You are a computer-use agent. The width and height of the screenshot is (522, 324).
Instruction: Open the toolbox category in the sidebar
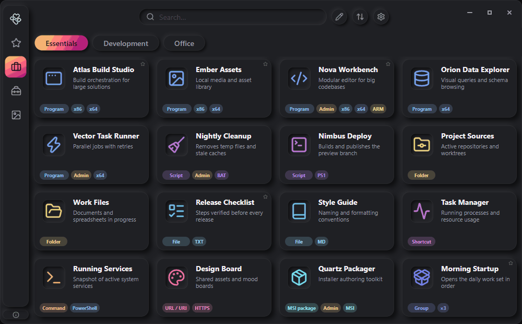tap(16, 90)
